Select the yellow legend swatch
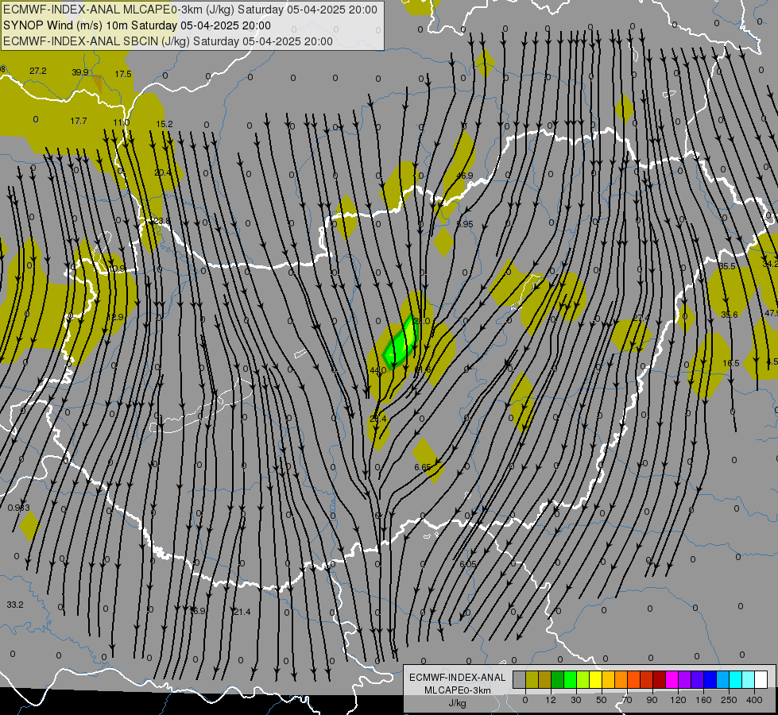Screen dimensions: 778x715 click(x=596, y=679)
